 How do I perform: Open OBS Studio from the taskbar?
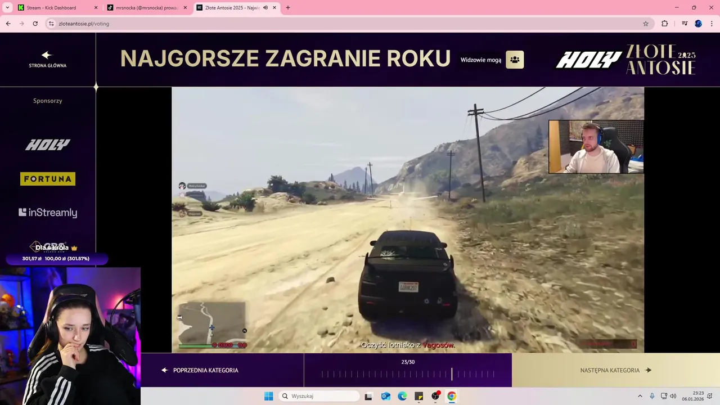(435, 396)
